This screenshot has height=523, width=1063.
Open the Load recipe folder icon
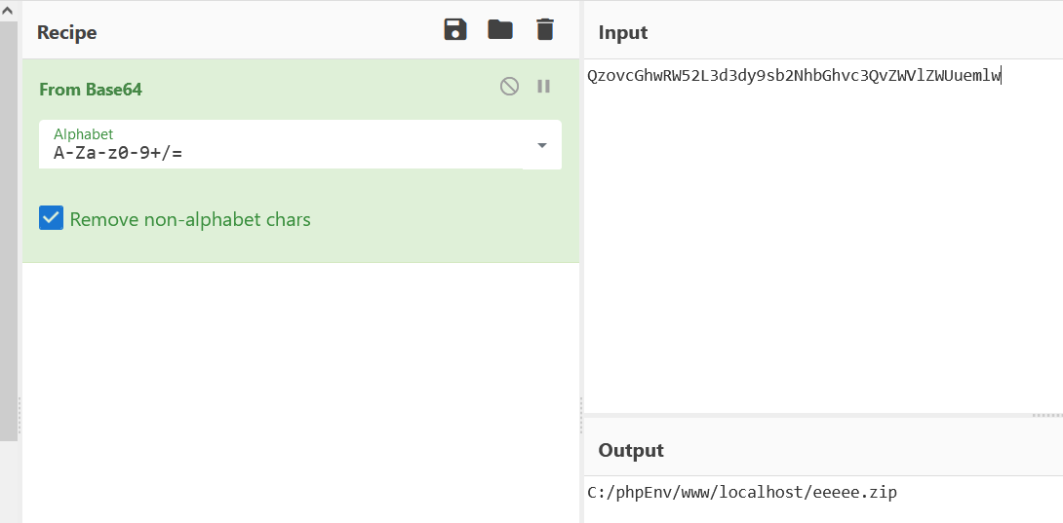[500, 30]
